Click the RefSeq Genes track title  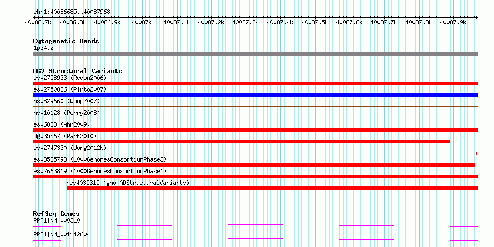[x=56, y=214]
